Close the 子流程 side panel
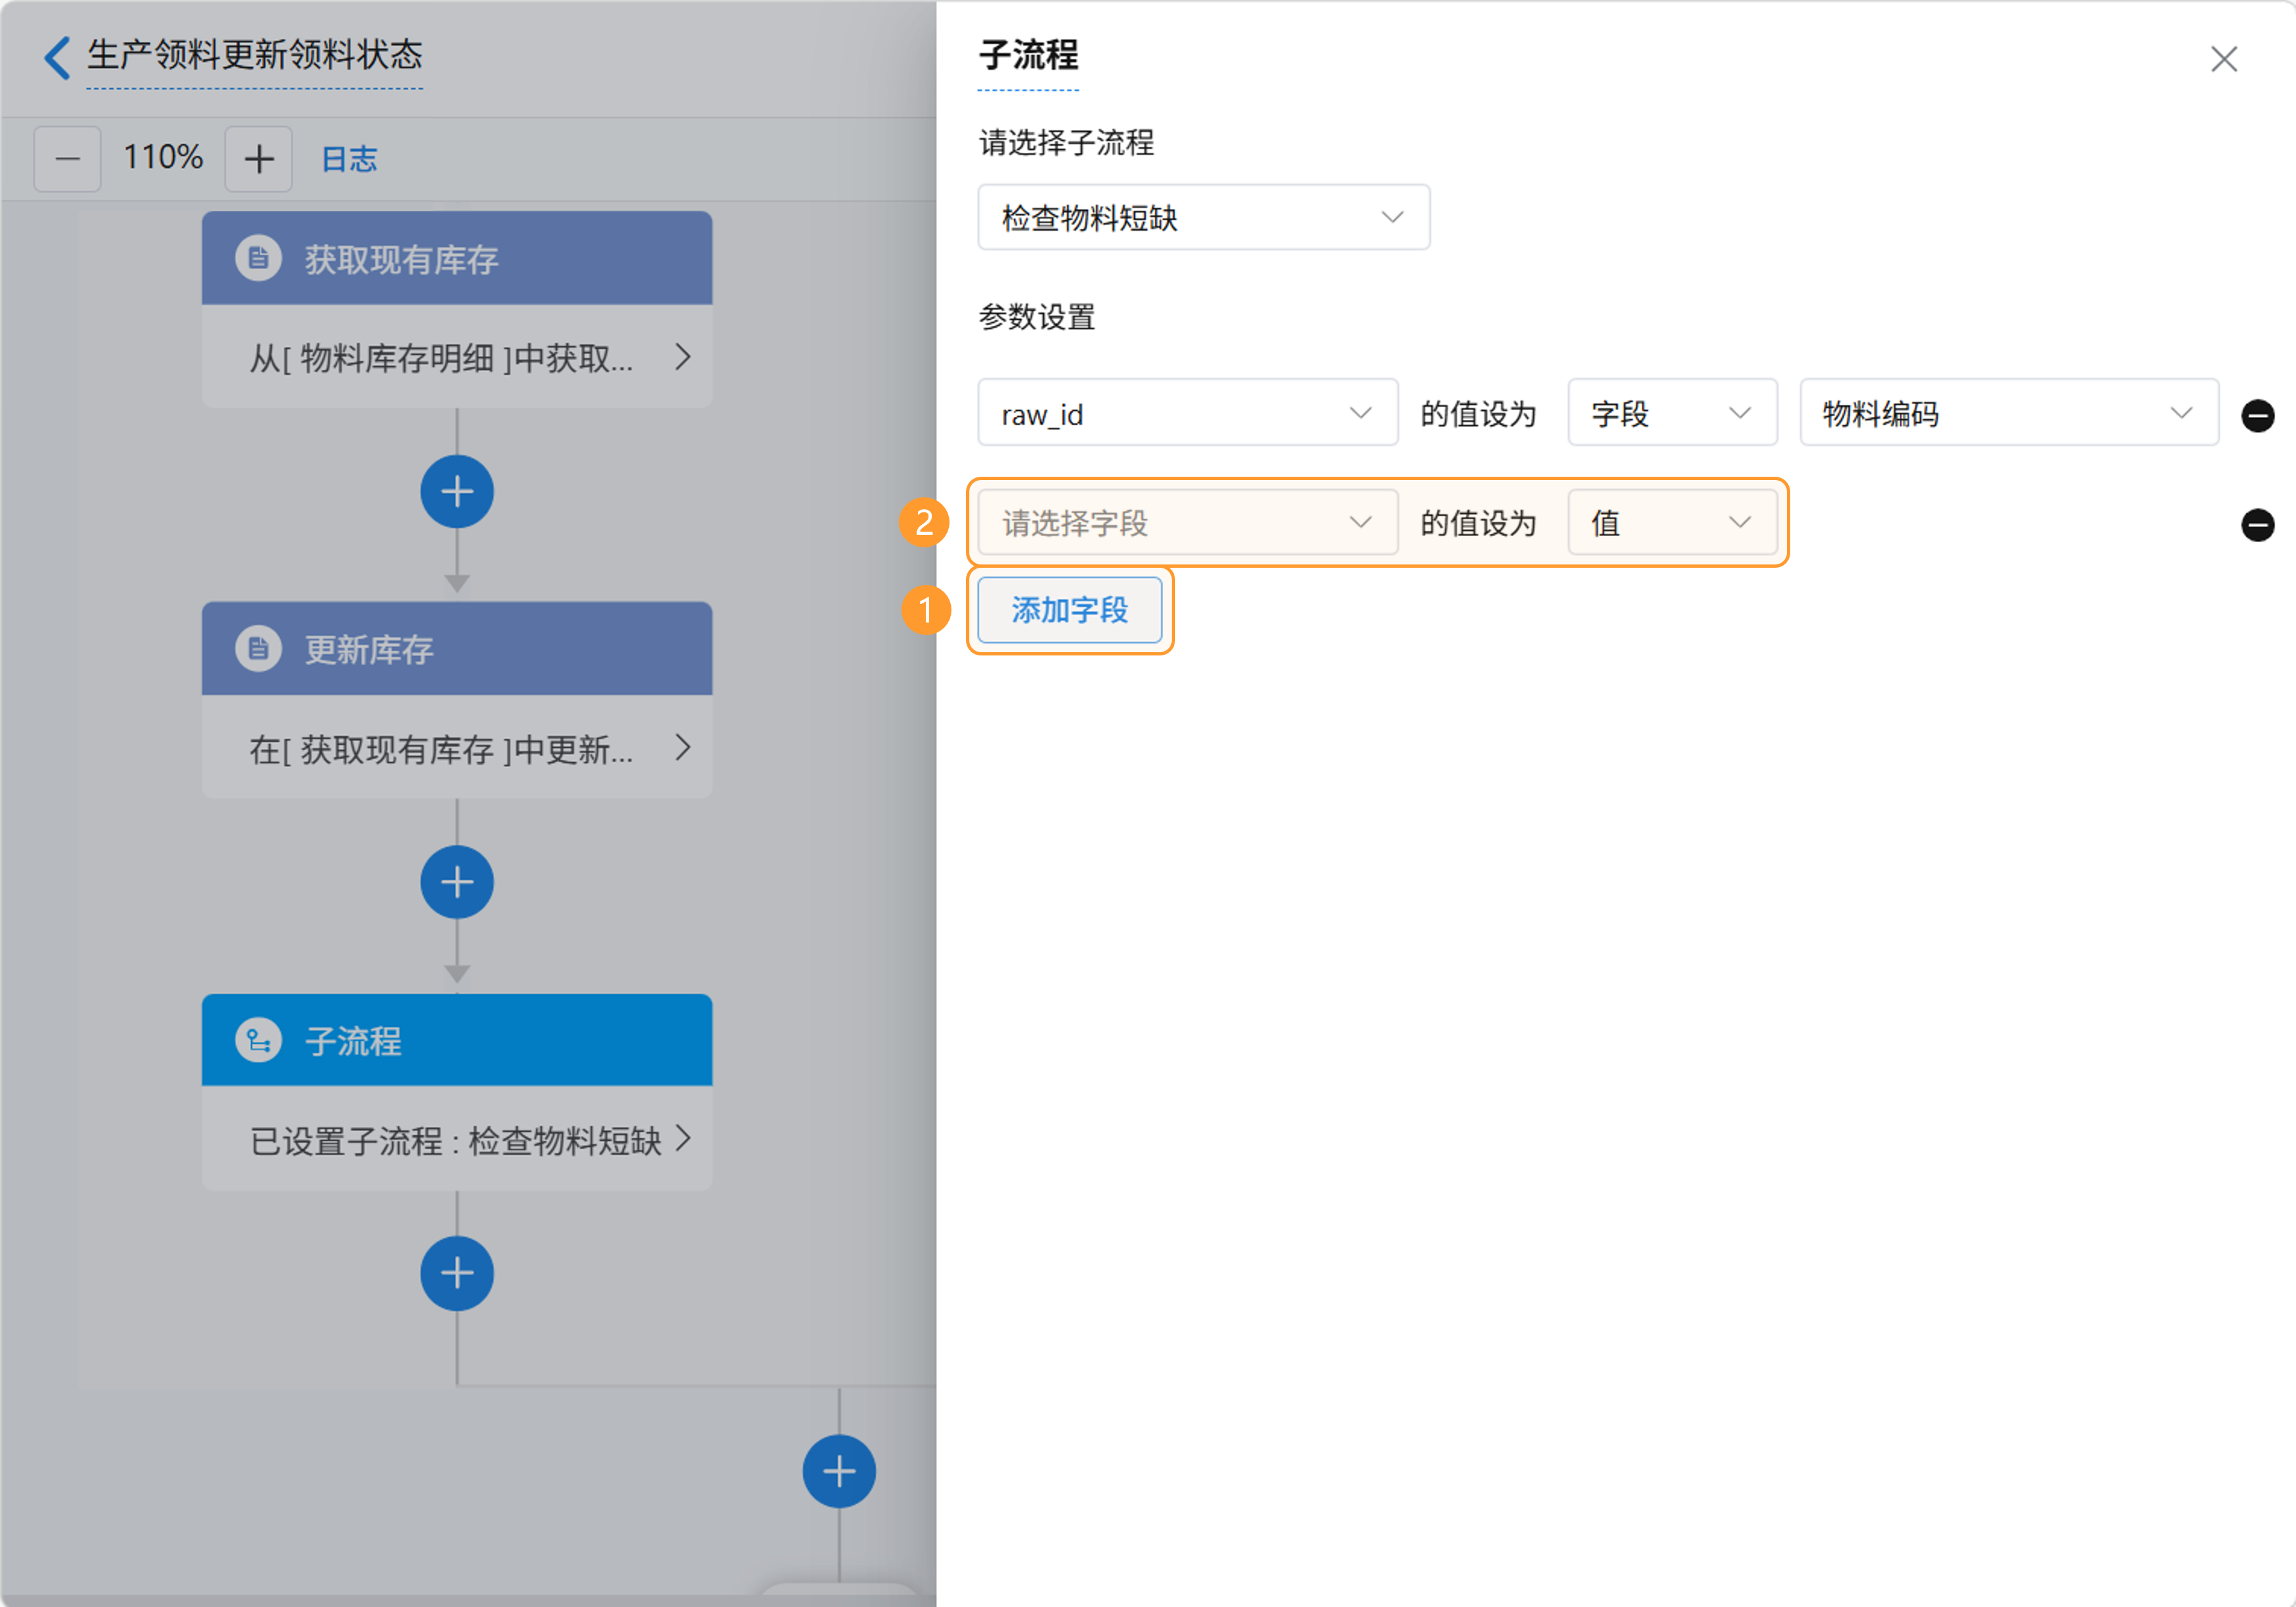This screenshot has width=2296, height=1607. coord(2223,59)
